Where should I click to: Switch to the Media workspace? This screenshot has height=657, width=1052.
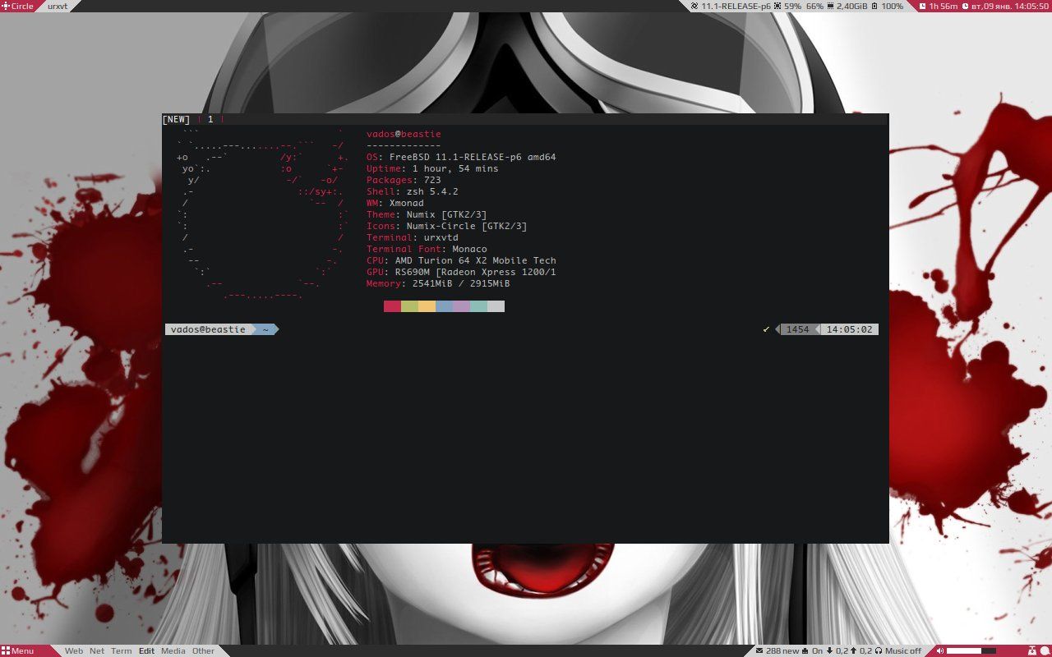[173, 650]
